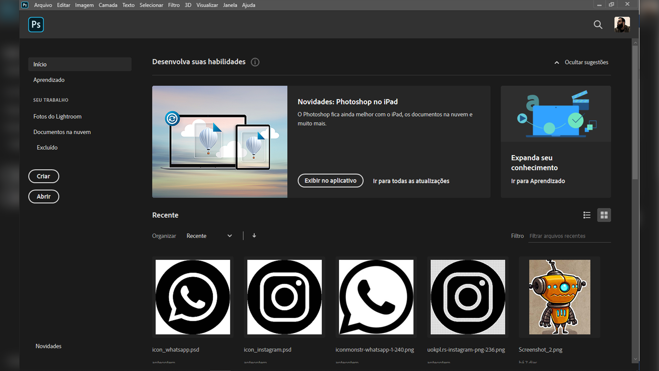Image resolution: width=659 pixels, height=371 pixels.
Task: Open the Selecionar menu
Action: [151, 5]
